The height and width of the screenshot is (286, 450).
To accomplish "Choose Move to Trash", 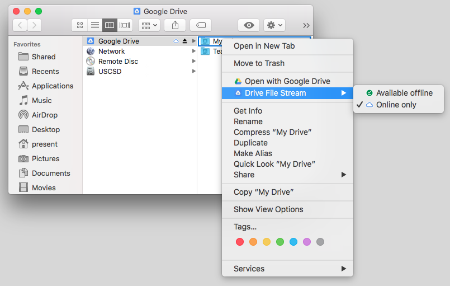I will point(287,63).
